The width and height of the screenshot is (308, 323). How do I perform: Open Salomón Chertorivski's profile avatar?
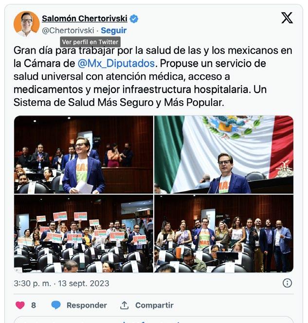click(27, 24)
